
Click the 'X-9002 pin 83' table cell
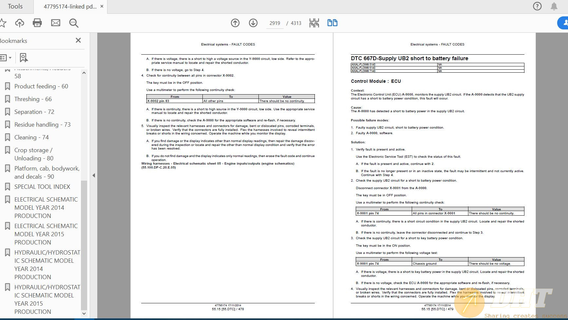click(x=174, y=101)
